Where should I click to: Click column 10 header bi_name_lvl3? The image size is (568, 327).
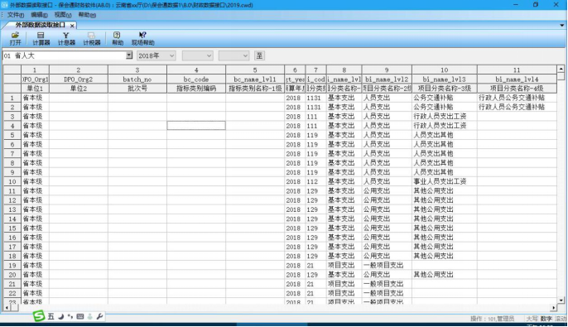point(445,79)
